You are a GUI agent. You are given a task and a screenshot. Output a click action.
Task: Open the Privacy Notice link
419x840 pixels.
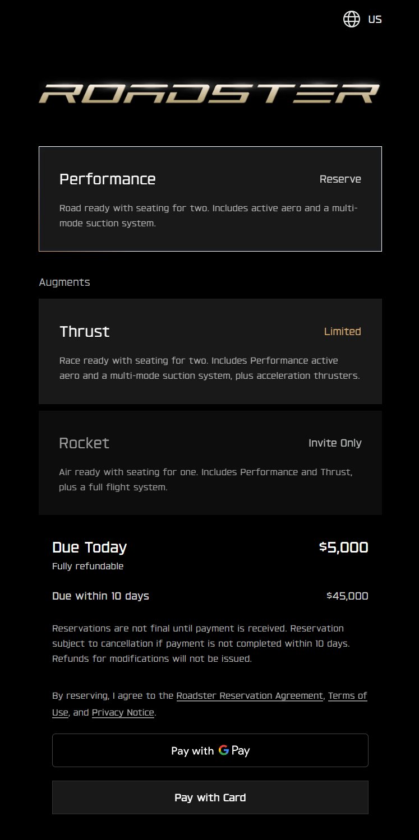point(123,713)
